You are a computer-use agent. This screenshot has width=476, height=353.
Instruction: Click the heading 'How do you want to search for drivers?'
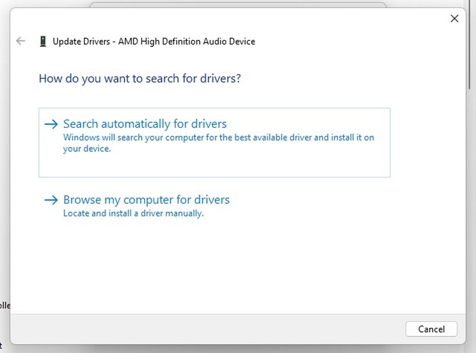139,78
